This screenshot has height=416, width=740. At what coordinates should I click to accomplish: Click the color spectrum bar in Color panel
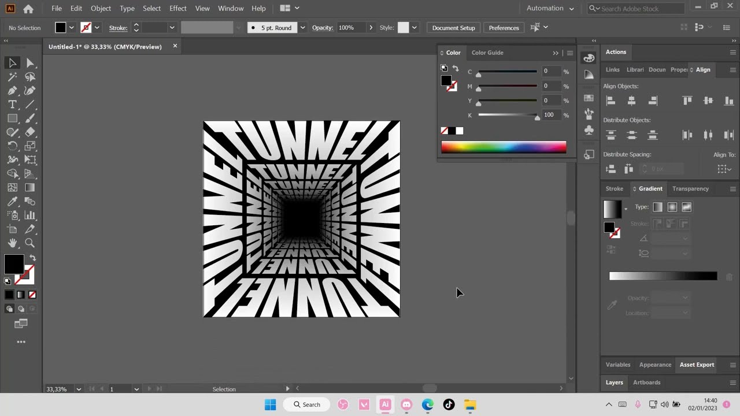pos(504,147)
